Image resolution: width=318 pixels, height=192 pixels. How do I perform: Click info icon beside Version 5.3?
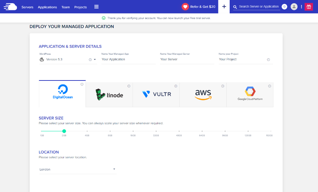coord(90,60)
